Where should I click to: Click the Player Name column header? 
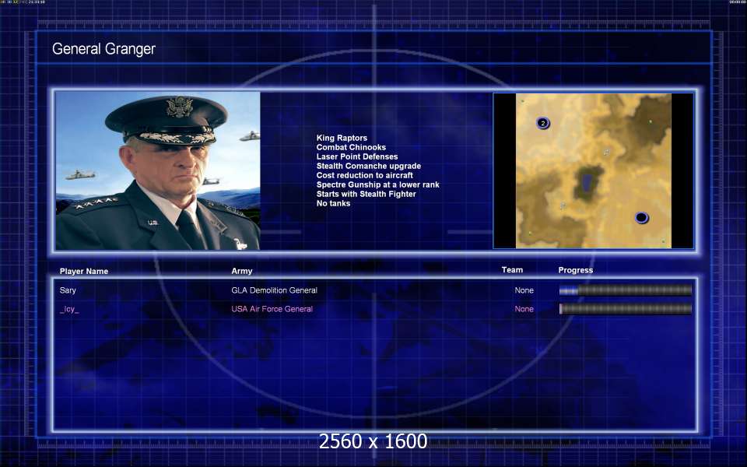tap(84, 272)
